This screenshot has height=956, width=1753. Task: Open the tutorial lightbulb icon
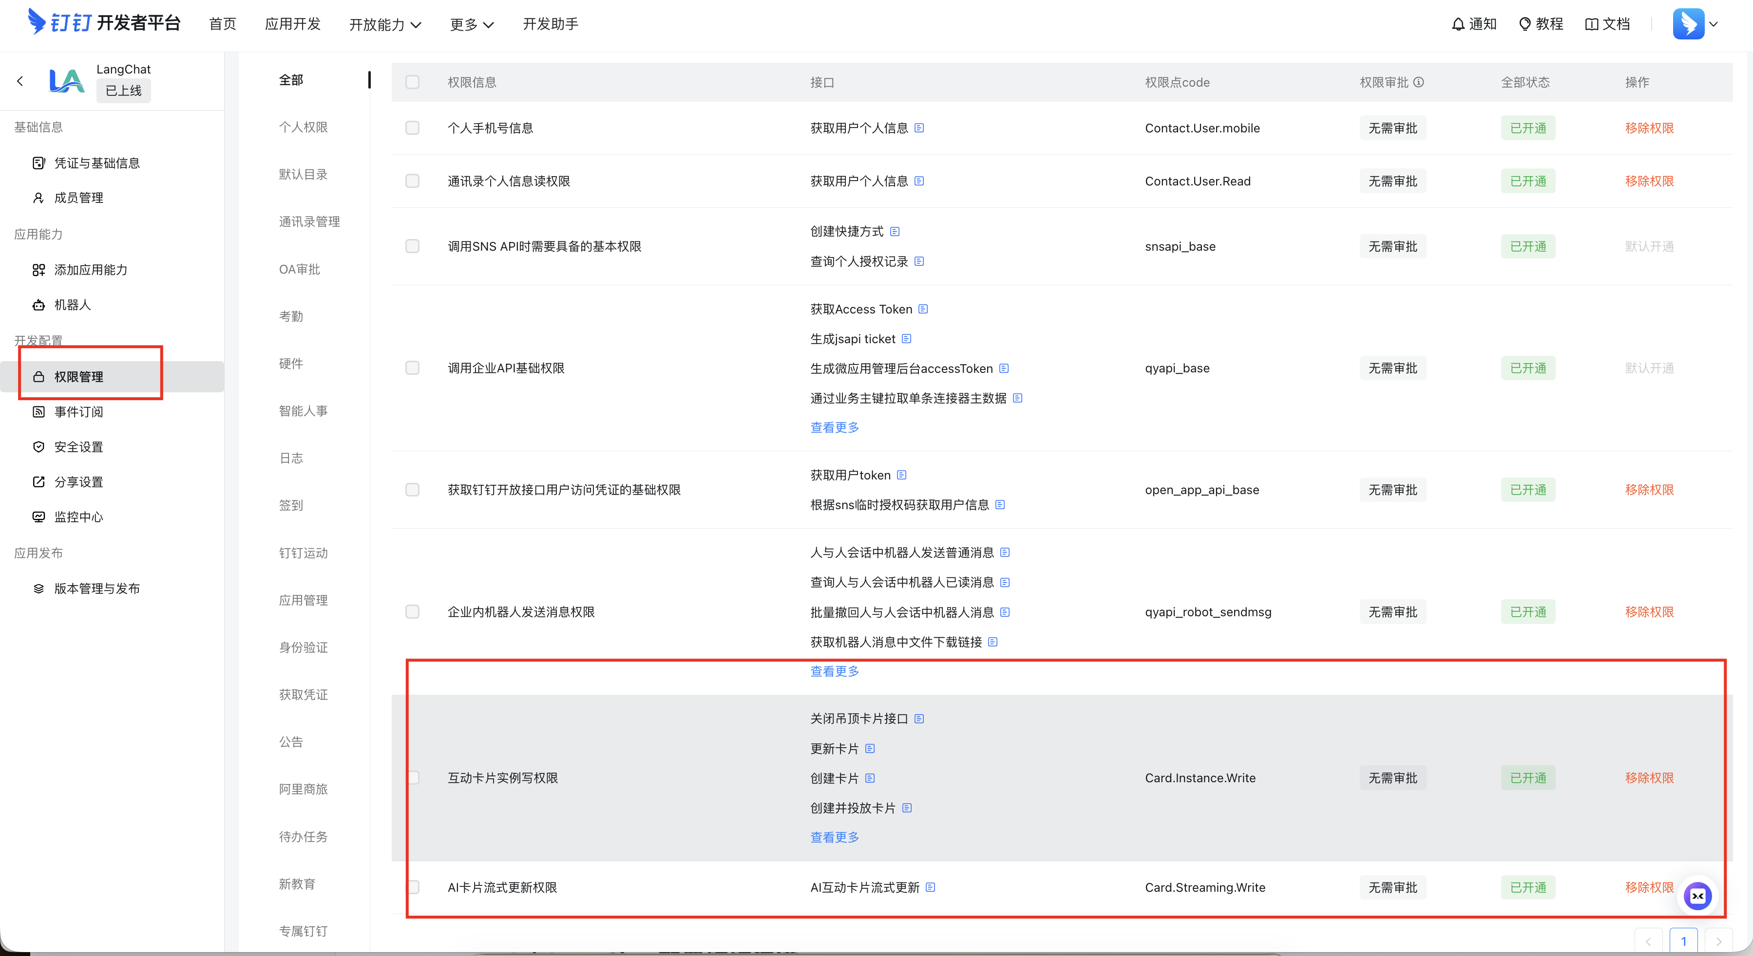[1524, 24]
